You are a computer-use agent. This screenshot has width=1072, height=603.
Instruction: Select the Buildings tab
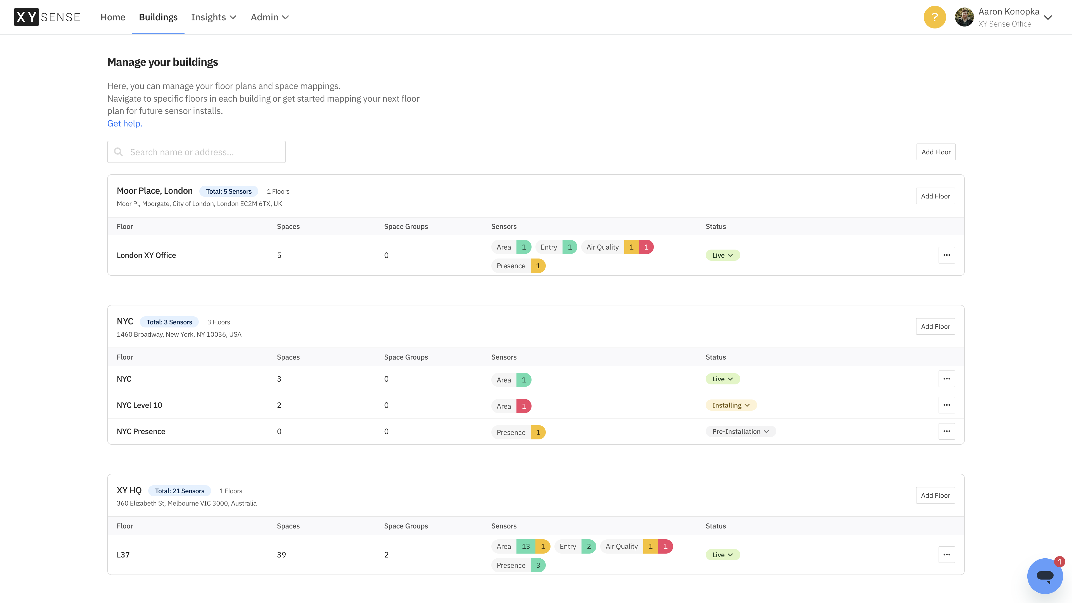(x=158, y=17)
